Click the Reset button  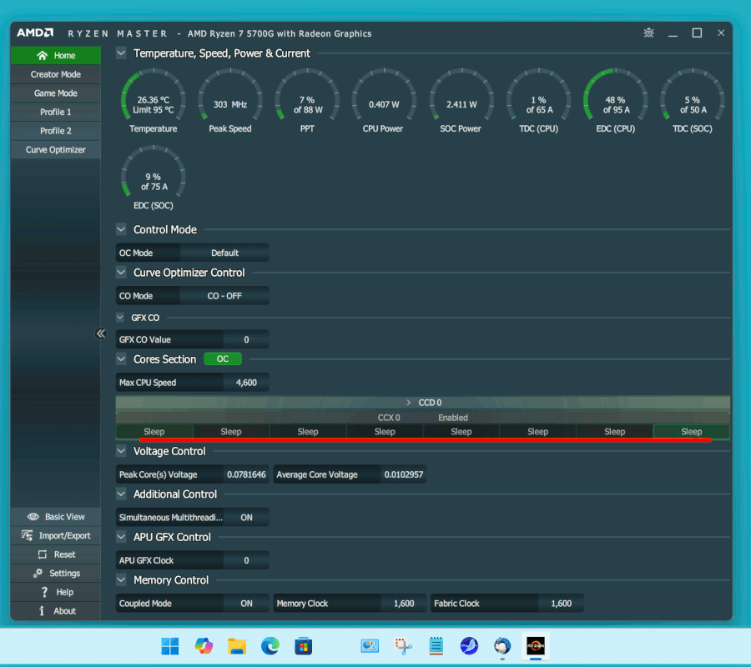56,554
